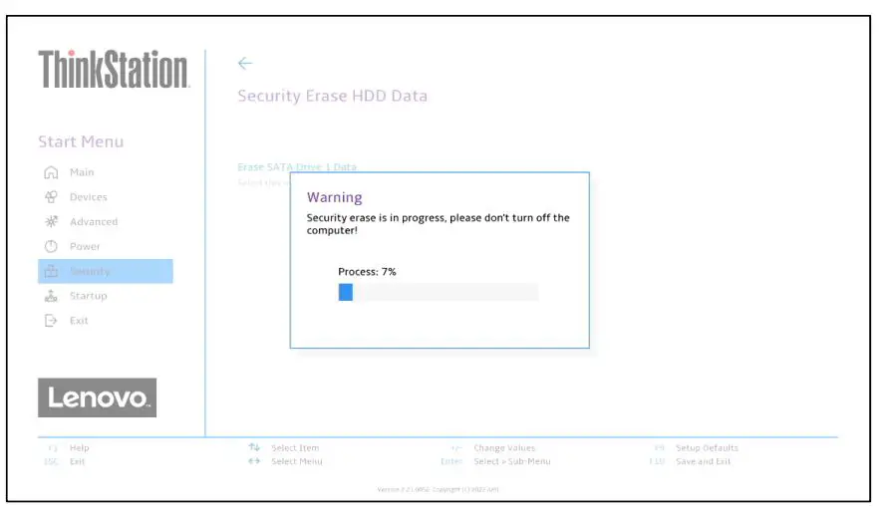This screenshot has height=517, width=891.
Task: Click the Enter Select Sub-Menu hint
Action: [x=496, y=461]
